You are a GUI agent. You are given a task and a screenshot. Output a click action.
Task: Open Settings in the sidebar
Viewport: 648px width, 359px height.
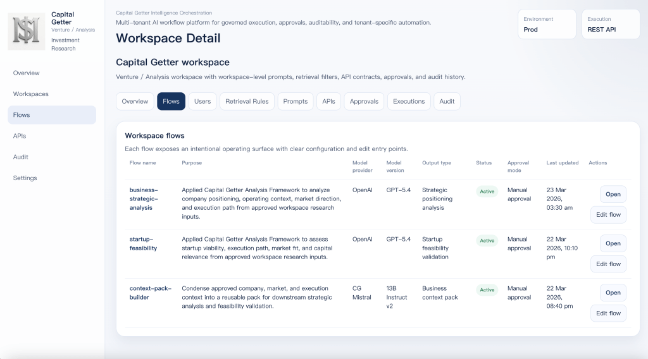point(25,178)
